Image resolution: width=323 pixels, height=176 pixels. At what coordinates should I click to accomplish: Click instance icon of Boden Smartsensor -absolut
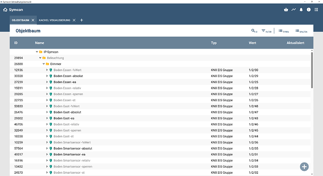tap(51, 148)
